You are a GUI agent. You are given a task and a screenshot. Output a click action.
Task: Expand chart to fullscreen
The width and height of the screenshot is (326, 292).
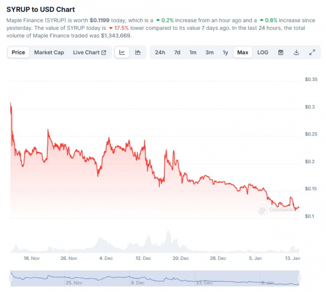(312, 52)
